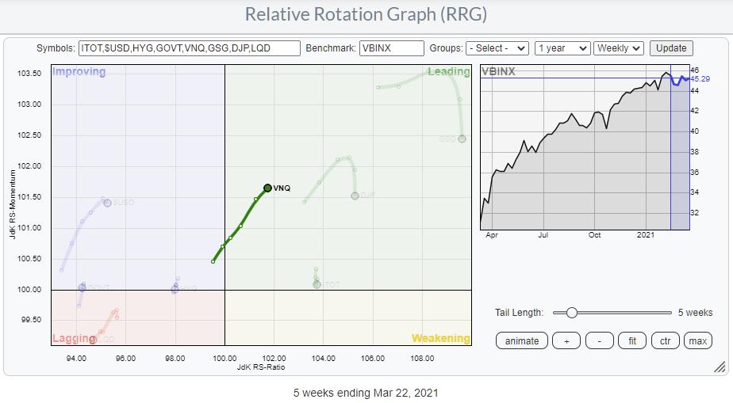
Task: Select the GSG marker in Leading quadrant
Action: pyautogui.click(x=462, y=139)
